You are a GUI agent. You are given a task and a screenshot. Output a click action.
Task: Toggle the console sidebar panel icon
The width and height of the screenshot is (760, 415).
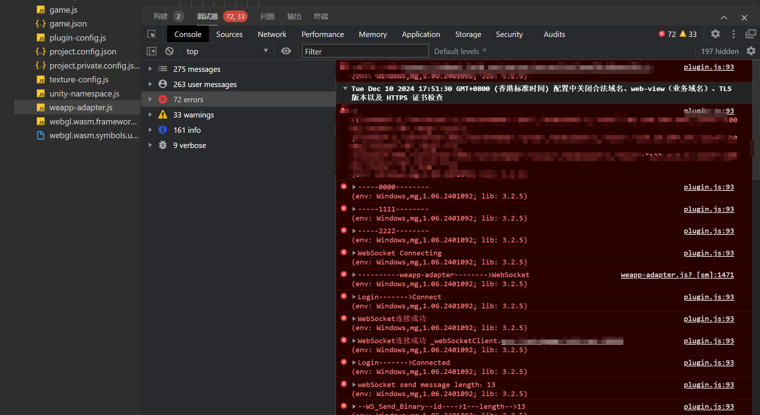point(151,51)
